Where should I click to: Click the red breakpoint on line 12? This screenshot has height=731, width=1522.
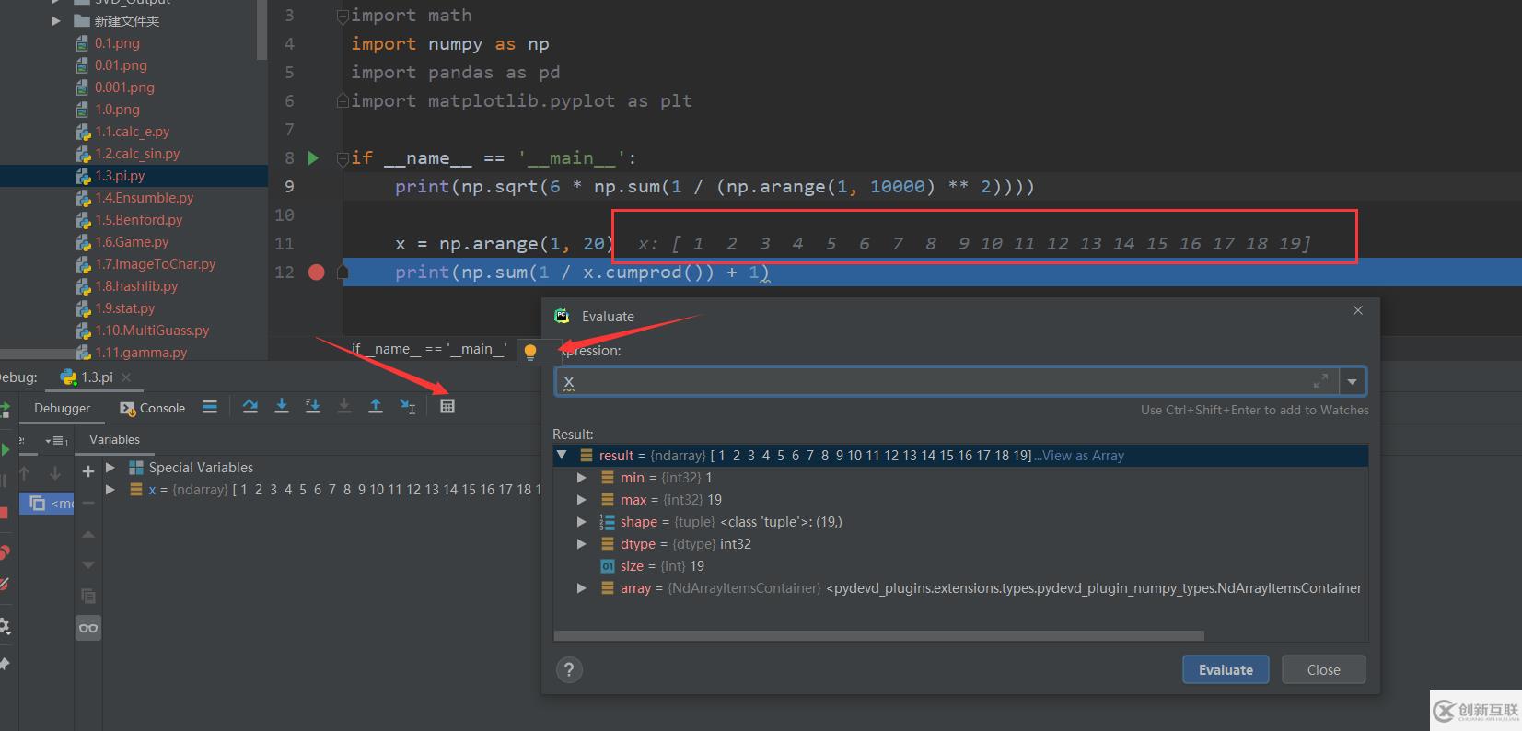pos(316,273)
